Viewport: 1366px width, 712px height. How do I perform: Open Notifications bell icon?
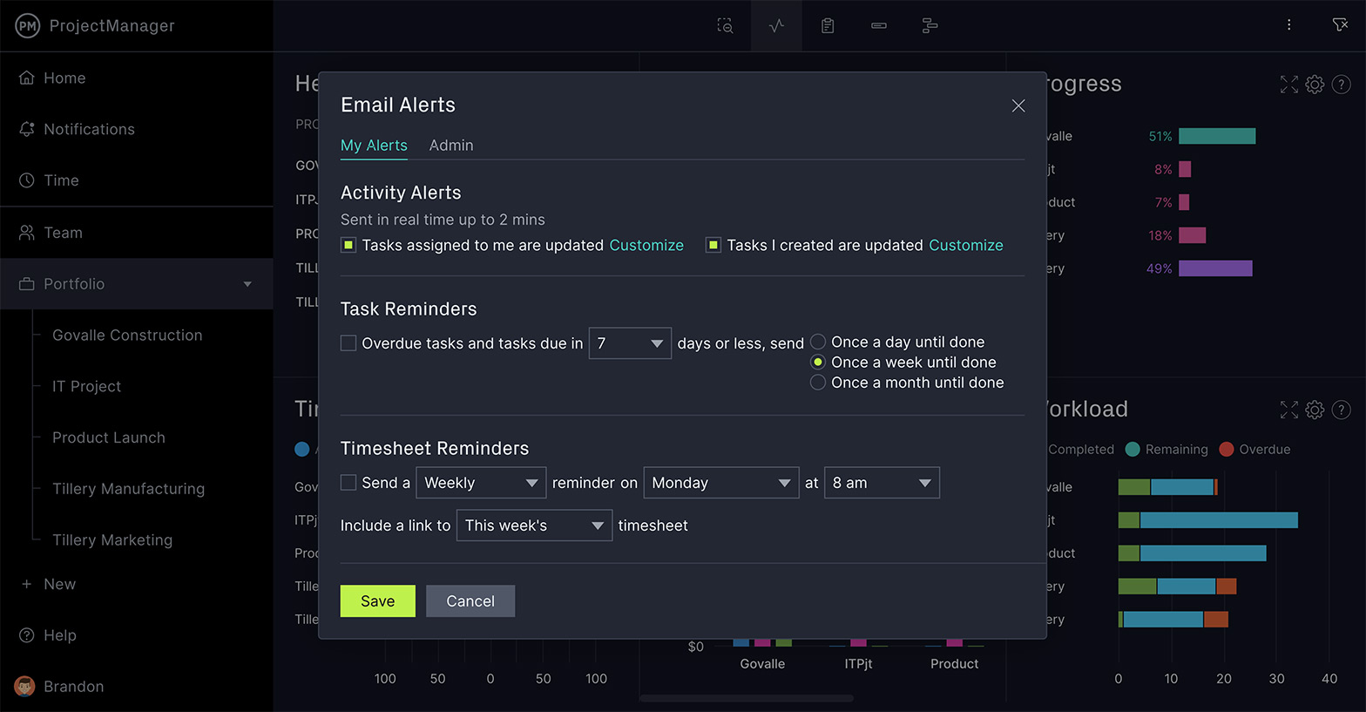point(27,129)
